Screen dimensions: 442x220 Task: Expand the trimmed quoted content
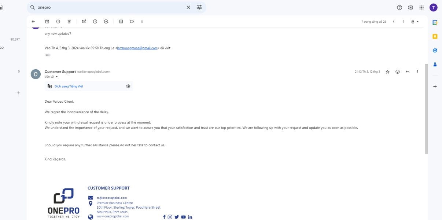(48, 55)
